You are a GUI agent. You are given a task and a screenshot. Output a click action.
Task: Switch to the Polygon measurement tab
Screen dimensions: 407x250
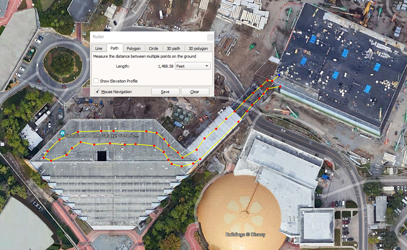coord(134,49)
